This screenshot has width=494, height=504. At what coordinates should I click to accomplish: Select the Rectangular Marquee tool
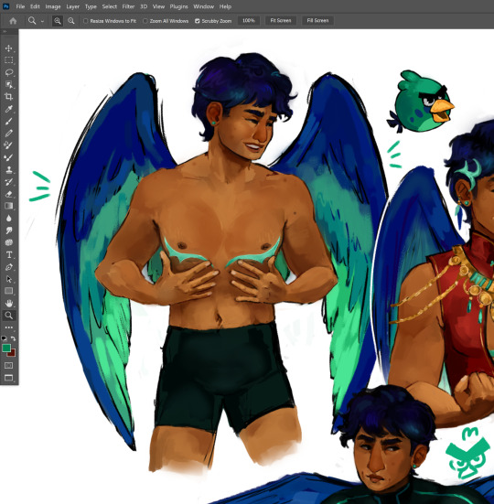tap(8, 60)
